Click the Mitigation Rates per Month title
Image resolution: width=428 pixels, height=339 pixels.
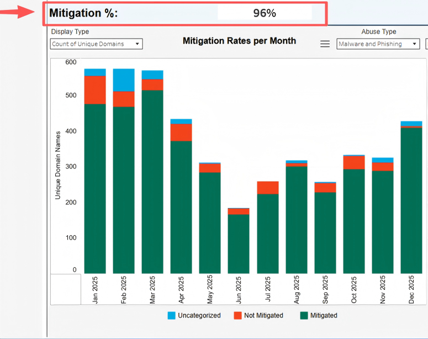(239, 41)
